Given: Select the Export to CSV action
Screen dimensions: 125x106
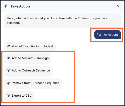Looking at the screenshot, I should [19, 96].
